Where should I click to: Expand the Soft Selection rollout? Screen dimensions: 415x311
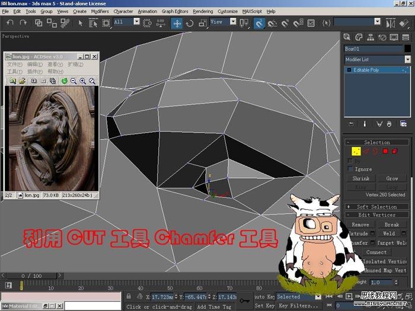pos(376,207)
